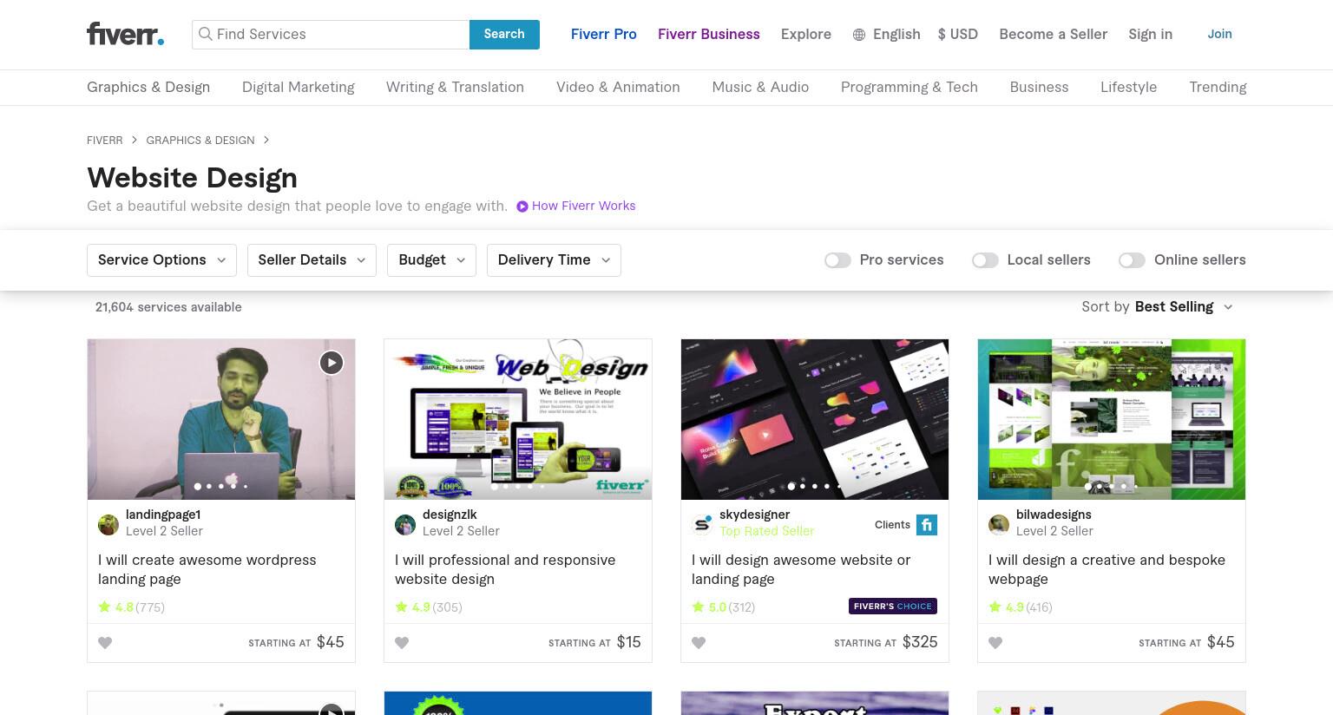The height and width of the screenshot is (715, 1333).
Task: Open 'I will create awesome wordpress landing page'
Action: tap(207, 569)
